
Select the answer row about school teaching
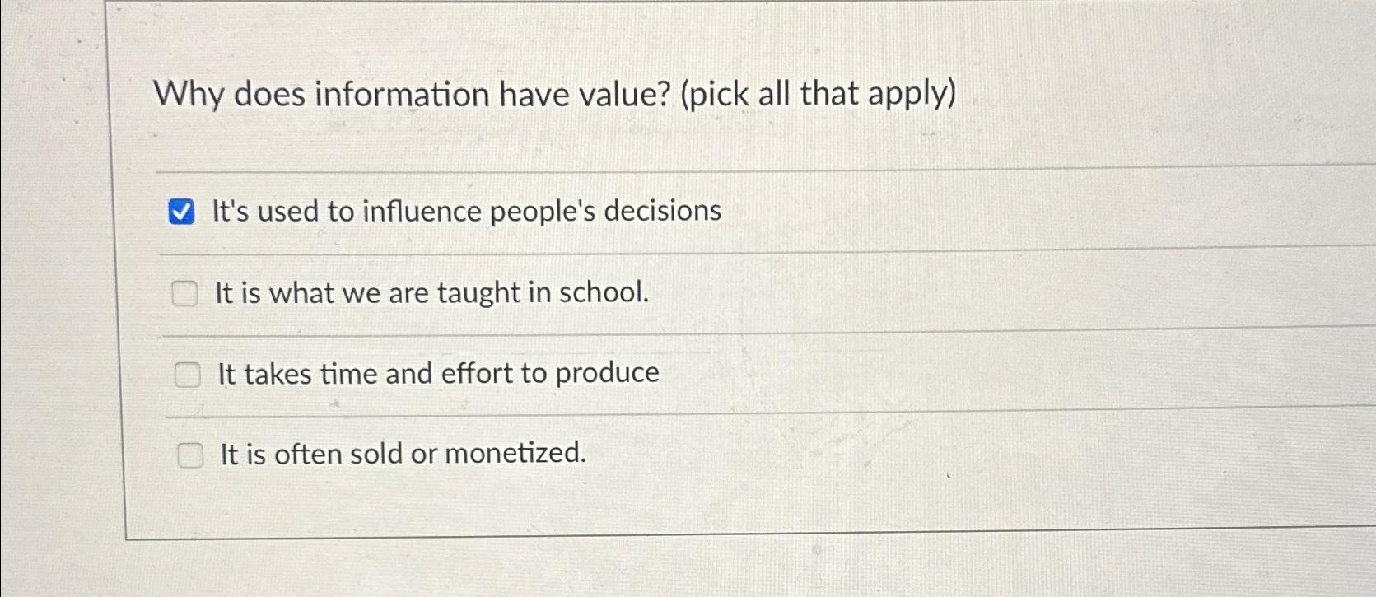pos(432,292)
